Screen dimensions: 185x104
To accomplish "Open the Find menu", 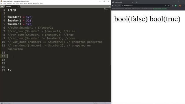I will point(14,4).
